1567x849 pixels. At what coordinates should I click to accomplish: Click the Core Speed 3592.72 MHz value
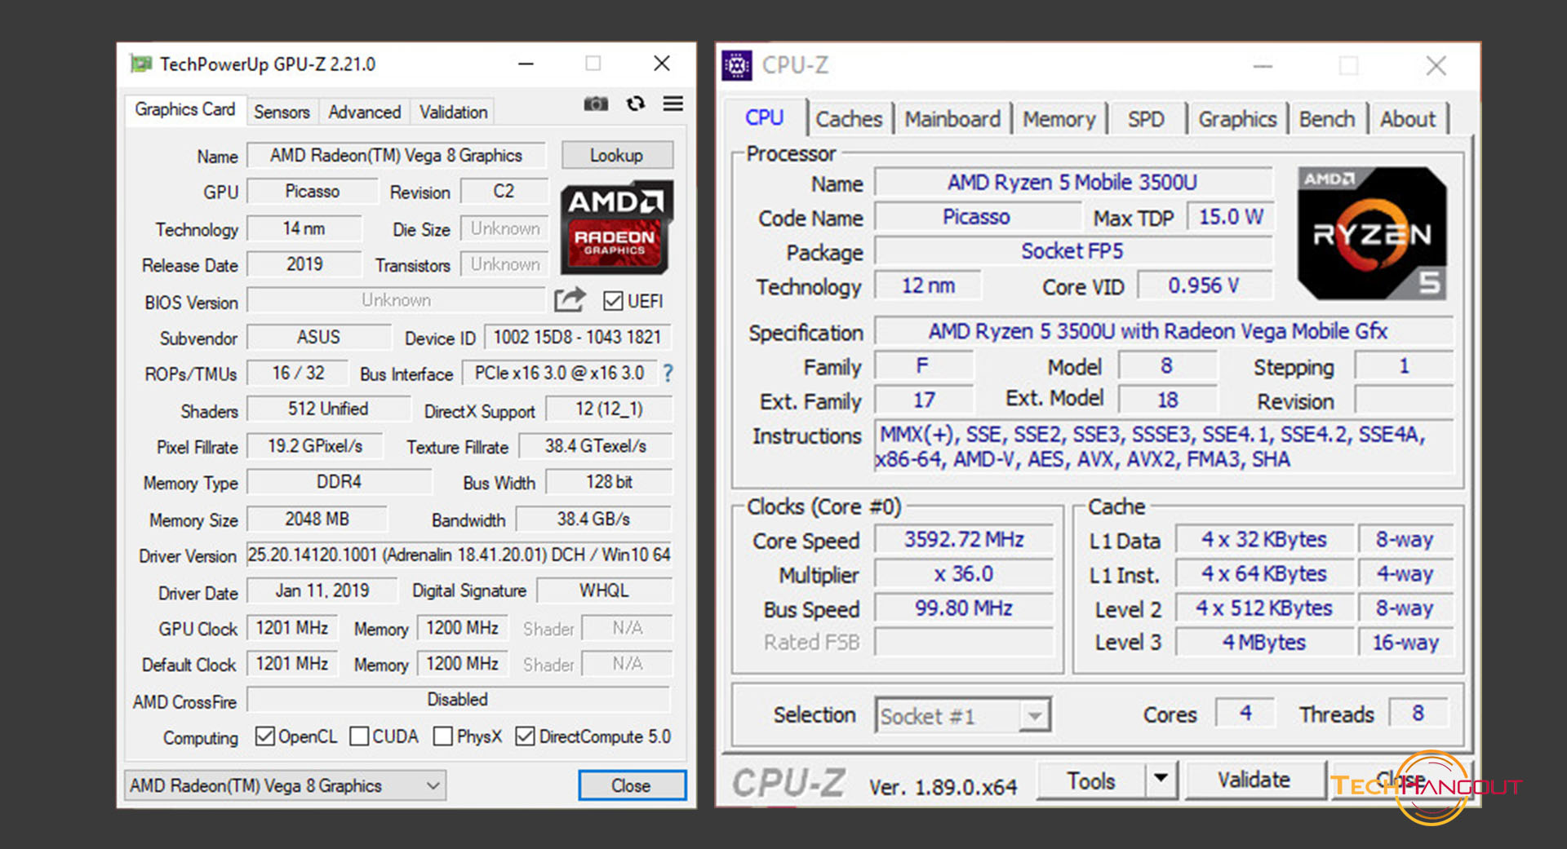pos(964,539)
